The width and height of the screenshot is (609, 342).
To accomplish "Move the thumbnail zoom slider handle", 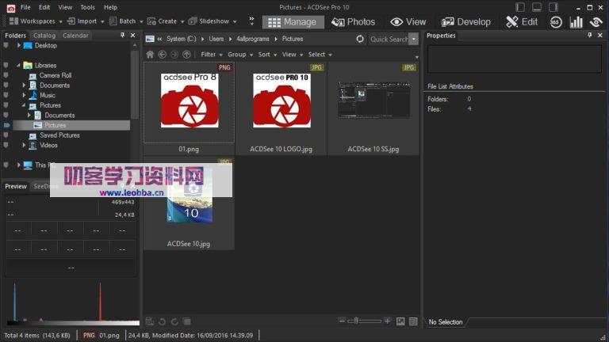I will coord(356,321).
